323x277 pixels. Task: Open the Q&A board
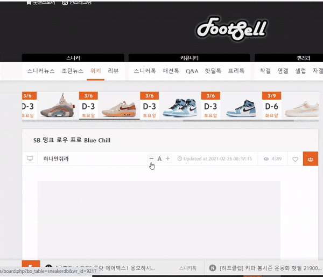[x=192, y=71]
